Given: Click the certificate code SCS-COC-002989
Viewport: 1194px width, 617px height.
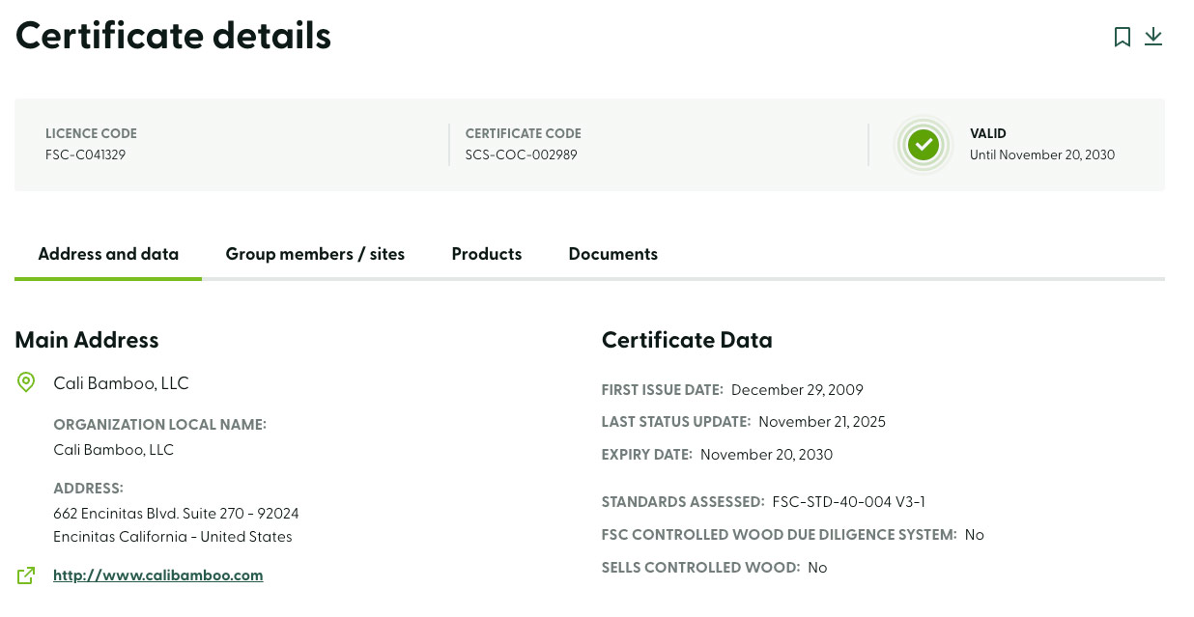Looking at the screenshot, I should pos(521,154).
